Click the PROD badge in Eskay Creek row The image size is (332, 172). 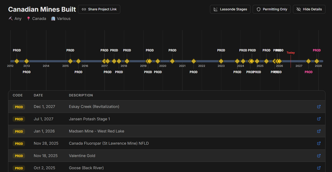click(19, 107)
